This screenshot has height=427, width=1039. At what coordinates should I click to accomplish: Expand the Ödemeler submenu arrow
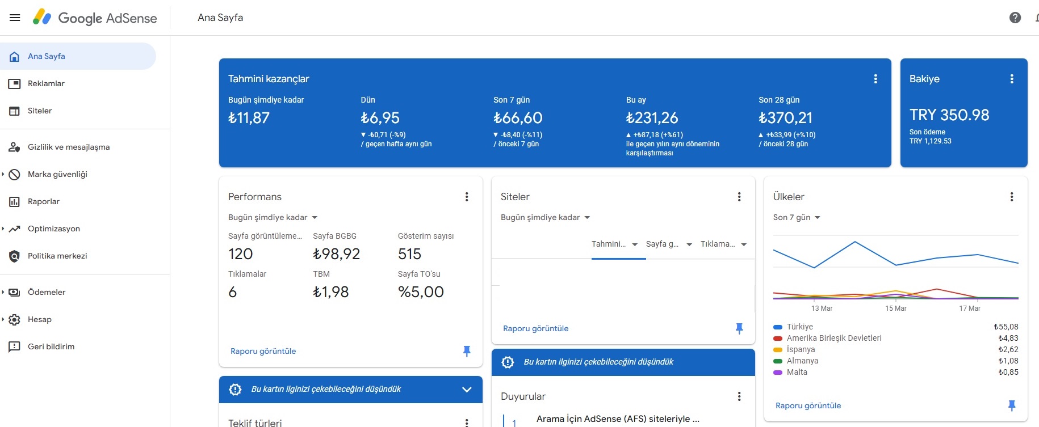click(x=3, y=292)
